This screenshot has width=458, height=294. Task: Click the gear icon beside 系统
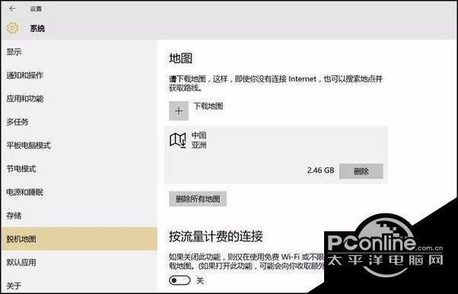[13, 28]
